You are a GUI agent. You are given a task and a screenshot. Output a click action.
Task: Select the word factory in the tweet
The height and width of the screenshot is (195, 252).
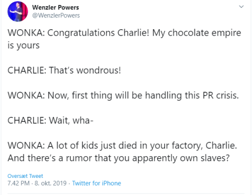point(187,146)
